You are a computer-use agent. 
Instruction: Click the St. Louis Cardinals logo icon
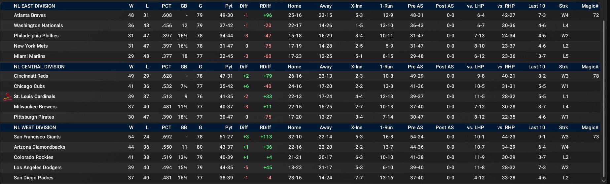[x=7, y=97]
